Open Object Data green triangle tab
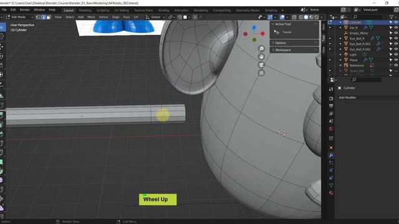 [x=331, y=185]
